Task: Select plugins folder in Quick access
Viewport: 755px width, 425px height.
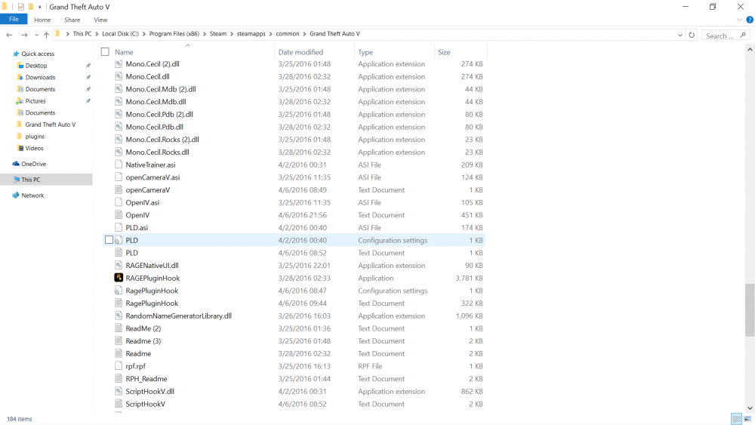Action: pos(35,136)
